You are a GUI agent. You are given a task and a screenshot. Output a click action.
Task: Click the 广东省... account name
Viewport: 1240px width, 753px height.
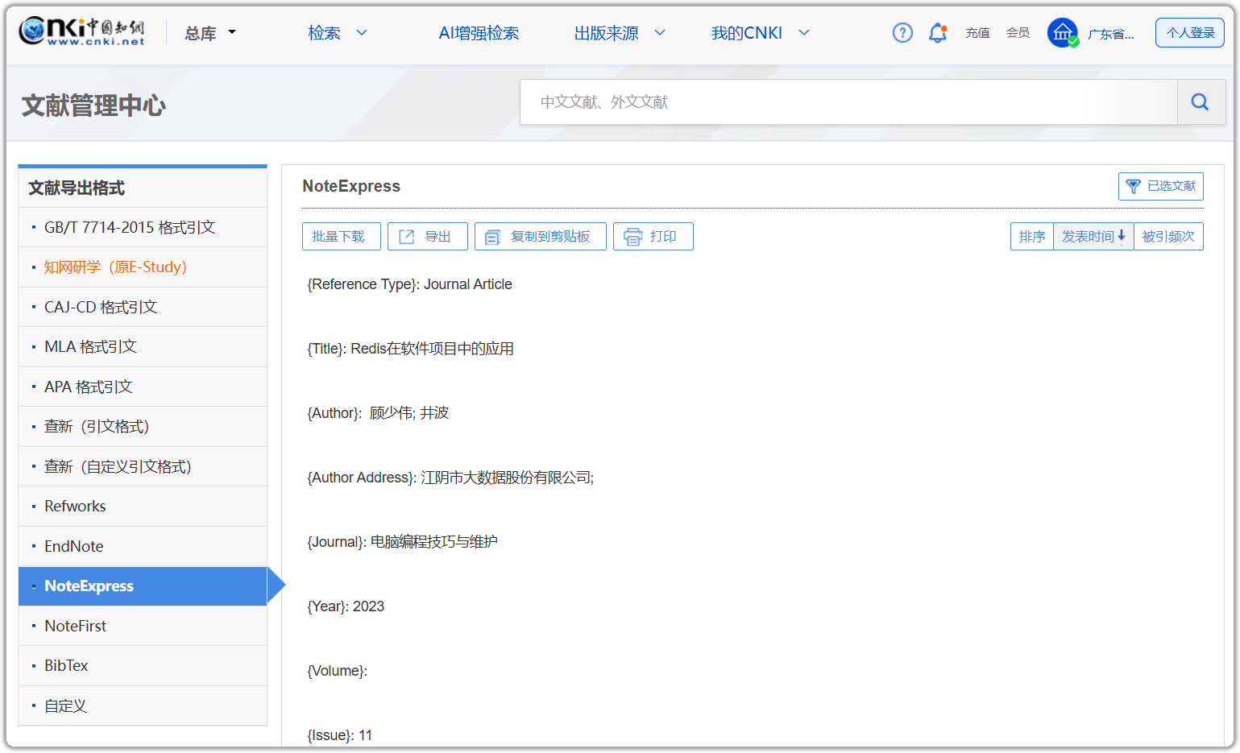1111,34
